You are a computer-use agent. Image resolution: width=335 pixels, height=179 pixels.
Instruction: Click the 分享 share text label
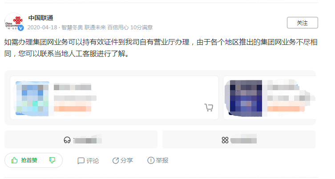click(126, 160)
